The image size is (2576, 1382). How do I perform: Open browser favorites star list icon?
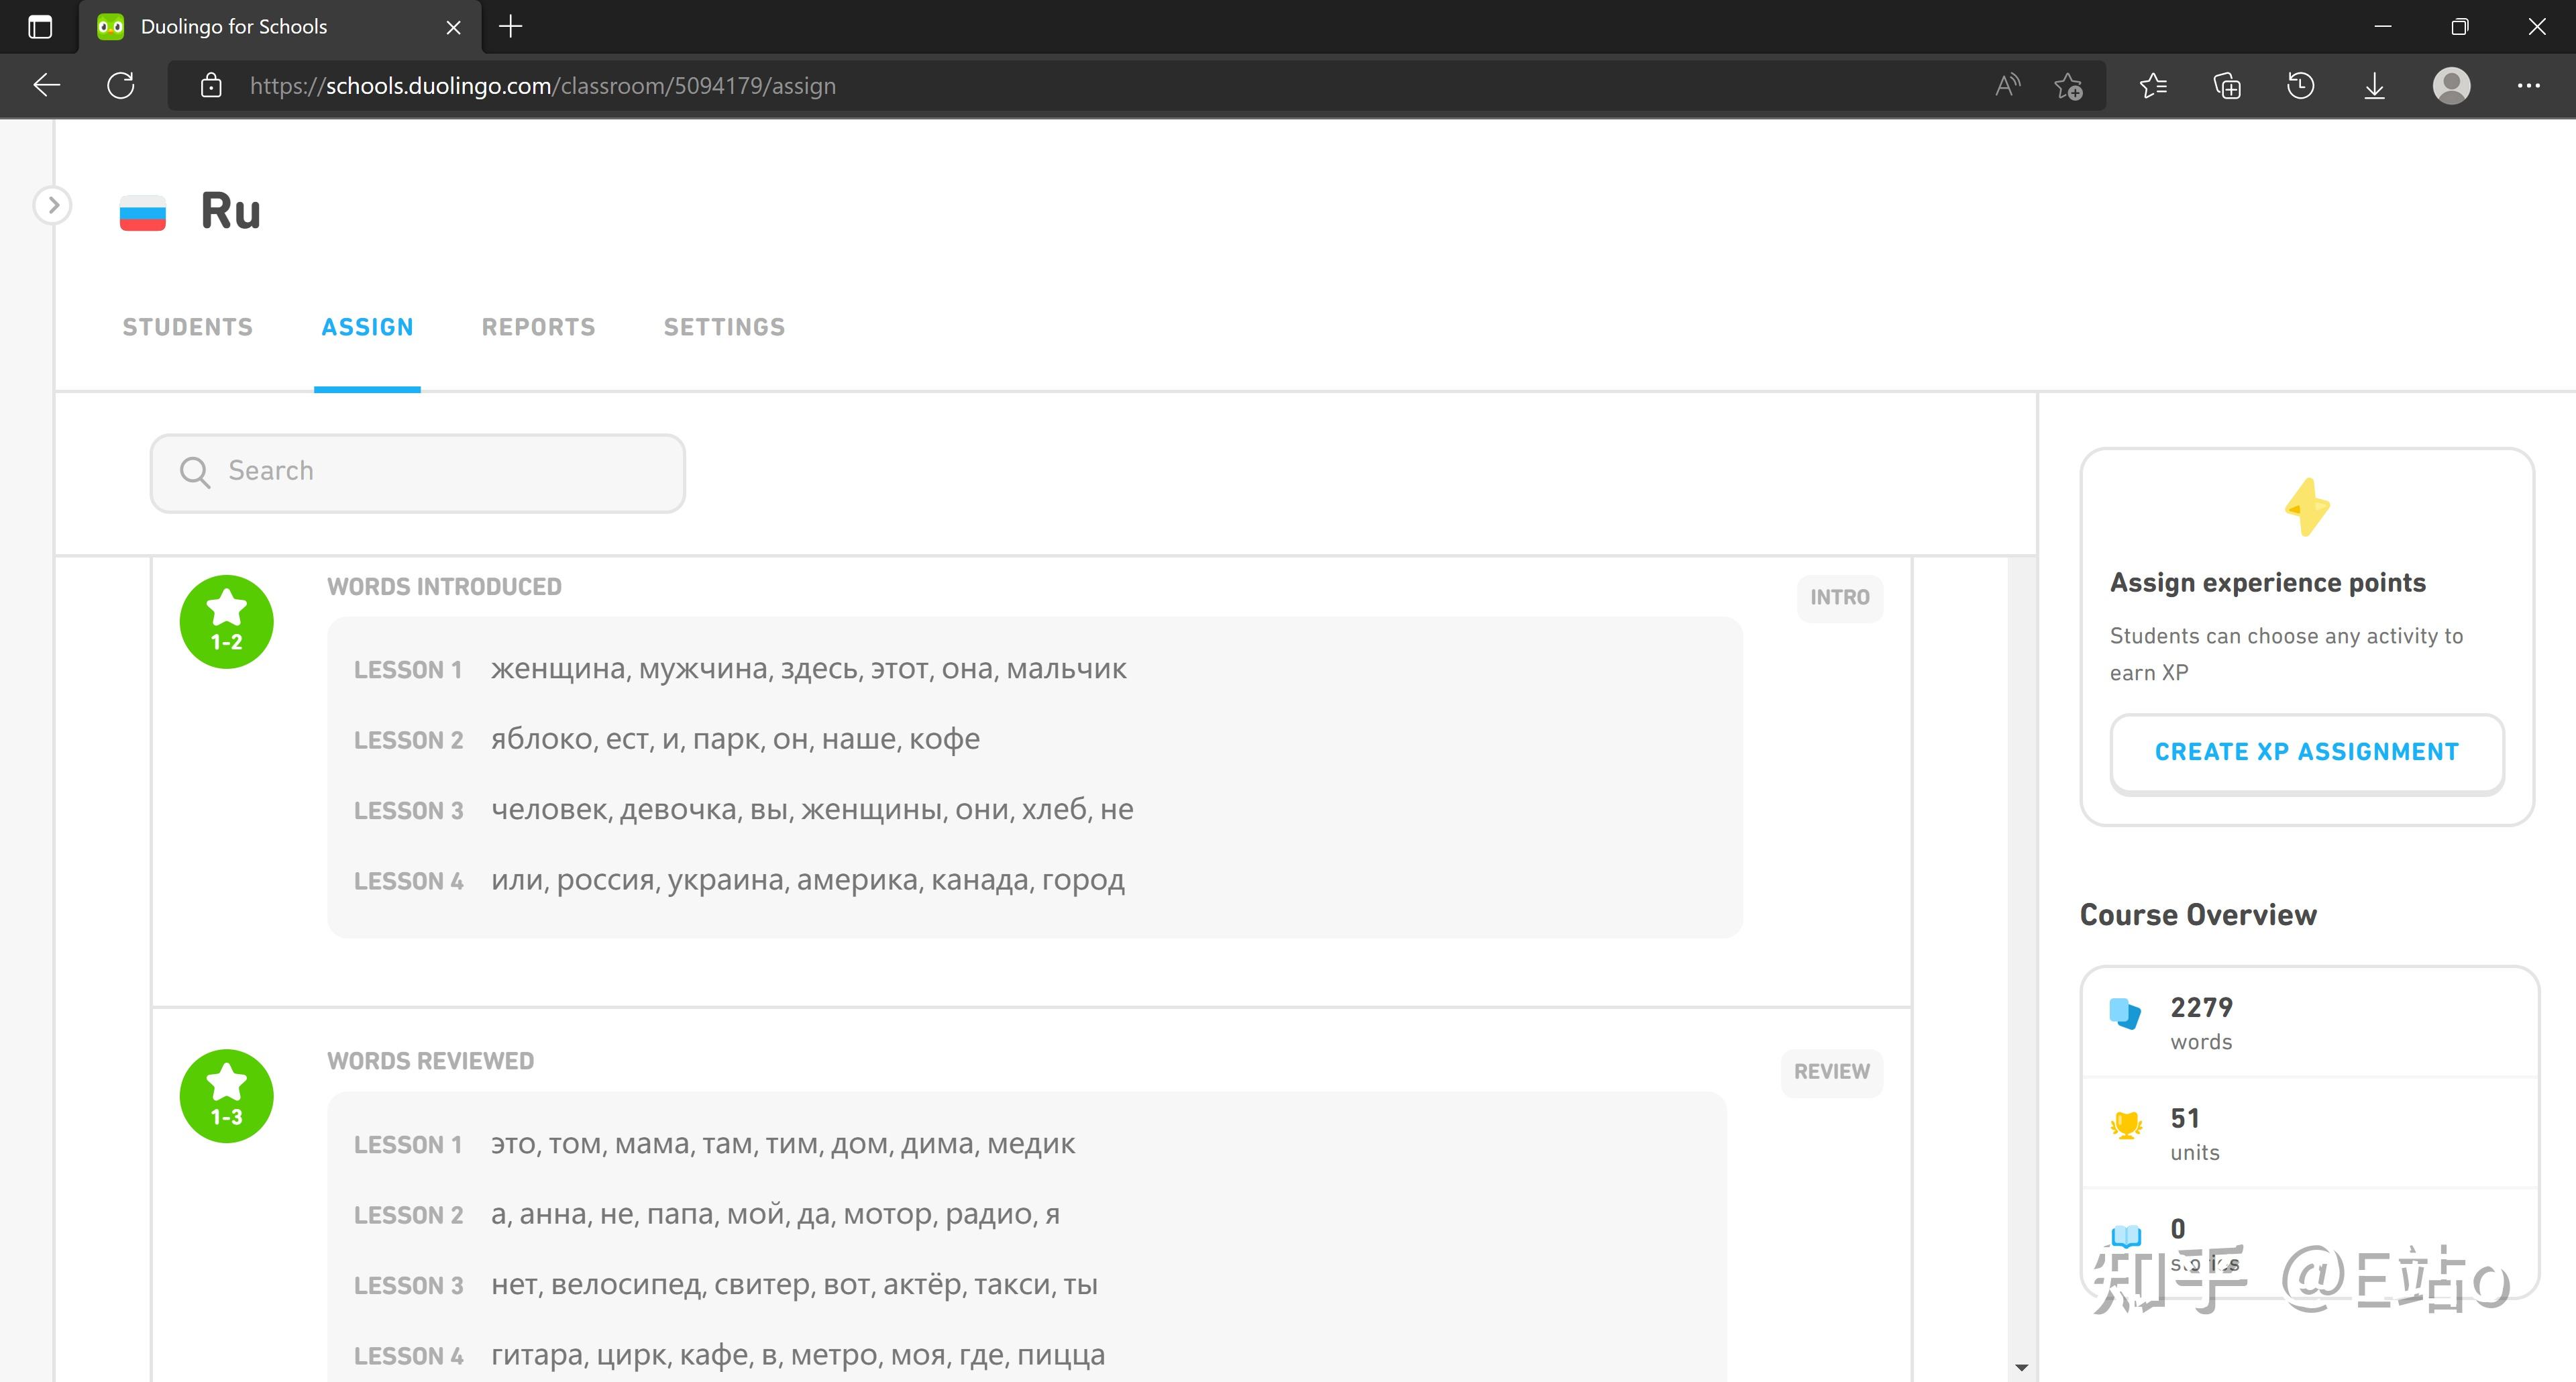pos(2153,86)
